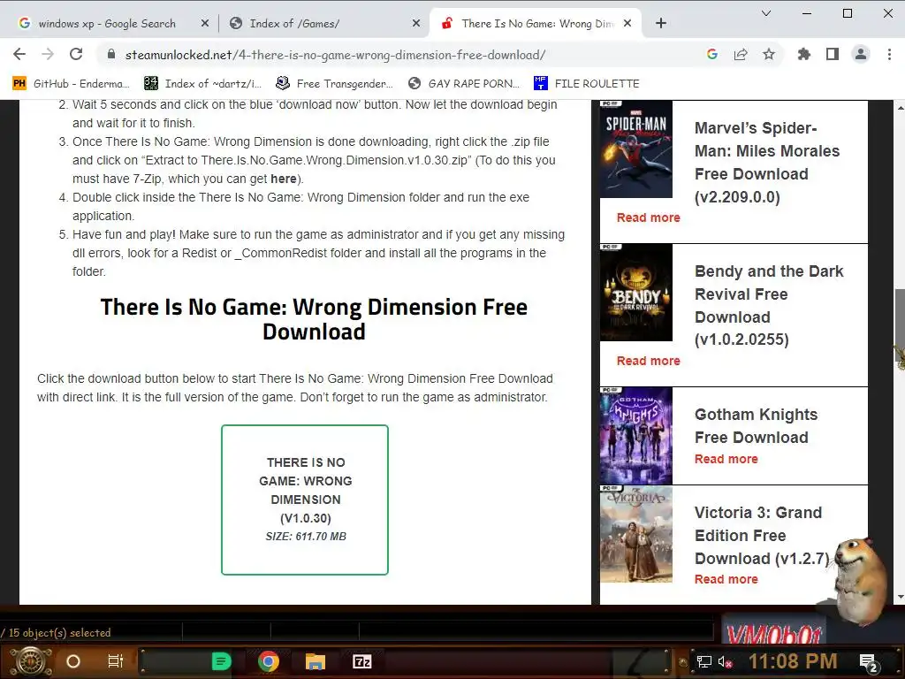The width and height of the screenshot is (905, 679).
Task: Click the 'here' 7-Zip link
Action: 284,179
